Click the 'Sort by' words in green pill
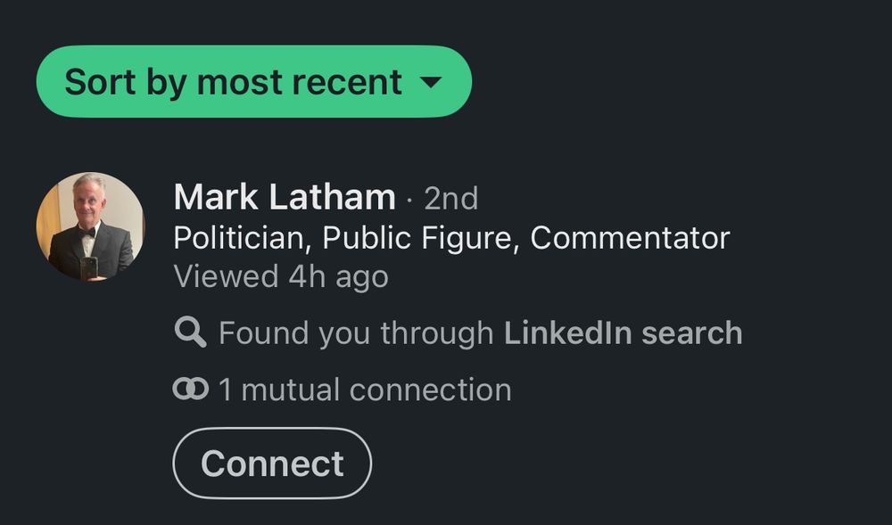This screenshot has width=892, height=525. [x=126, y=82]
